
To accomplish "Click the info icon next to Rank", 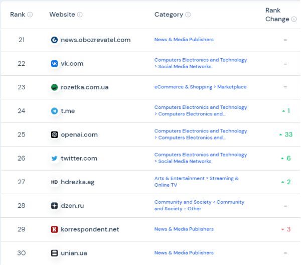I will point(30,15).
